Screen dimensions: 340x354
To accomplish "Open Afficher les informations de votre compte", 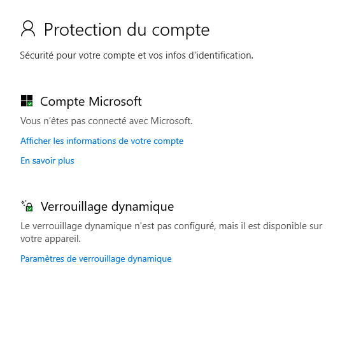I will click(102, 141).
